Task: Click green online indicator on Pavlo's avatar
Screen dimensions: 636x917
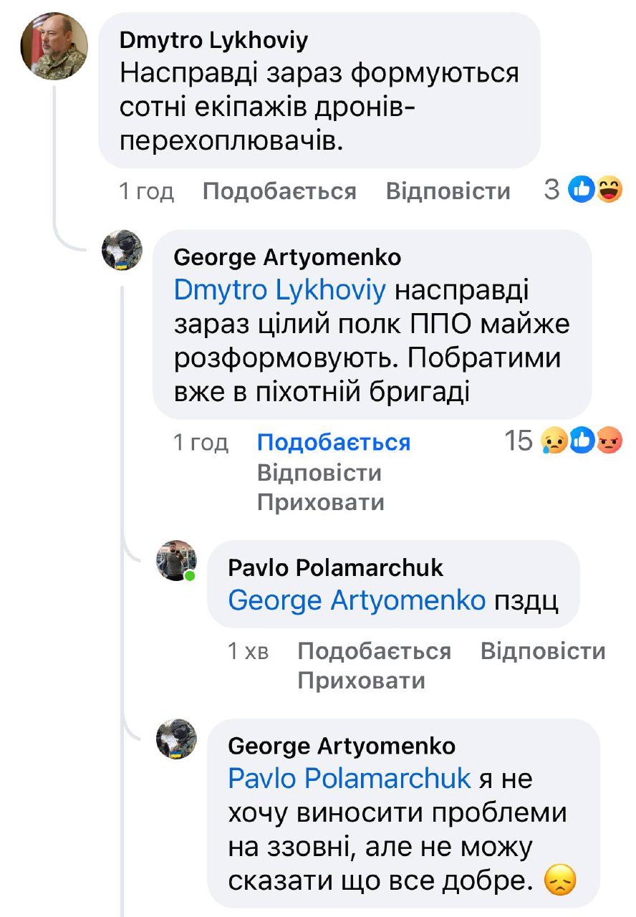Action: tap(189, 575)
